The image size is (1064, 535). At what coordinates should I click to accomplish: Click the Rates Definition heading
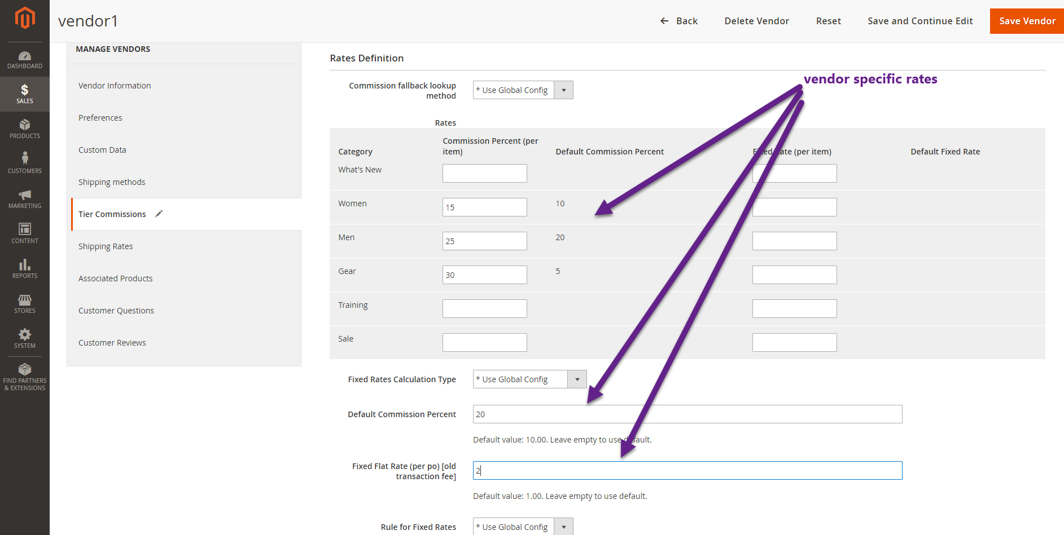point(367,58)
